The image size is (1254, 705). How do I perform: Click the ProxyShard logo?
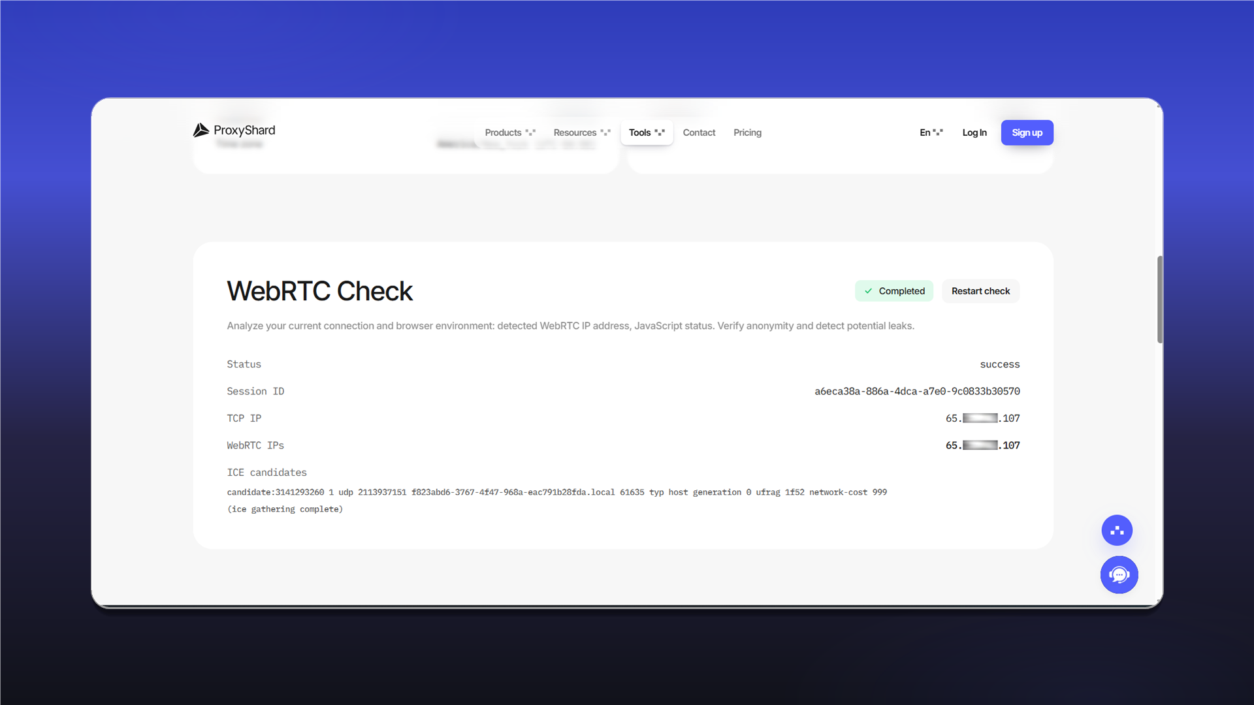tap(234, 131)
